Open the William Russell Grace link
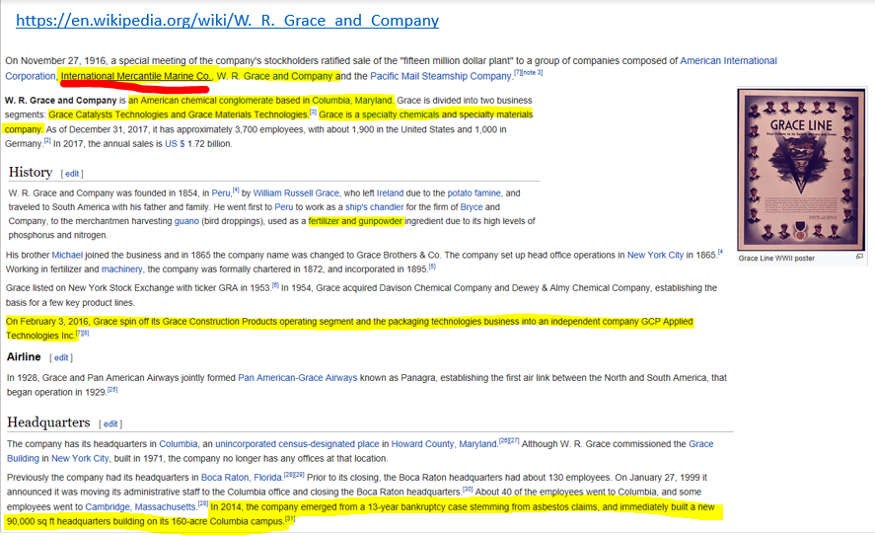Image resolution: width=875 pixels, height=535 pixels. 296,192
